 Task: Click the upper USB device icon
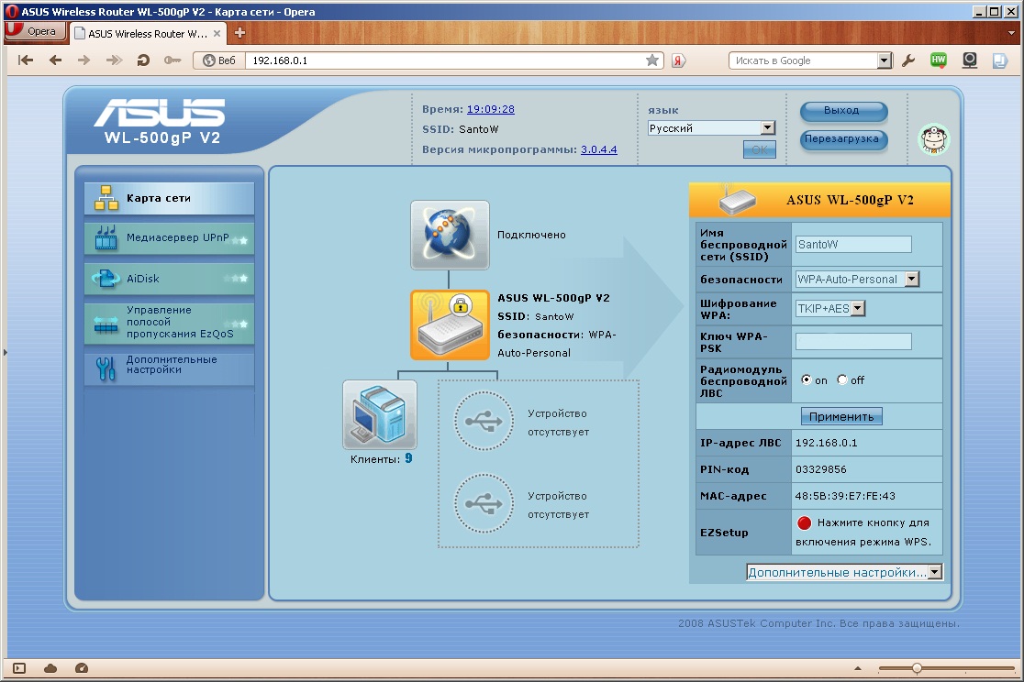pyautogui.click(x=484, y=421)
